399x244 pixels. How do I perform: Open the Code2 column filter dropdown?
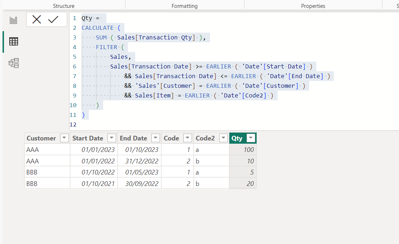[224, 138]
